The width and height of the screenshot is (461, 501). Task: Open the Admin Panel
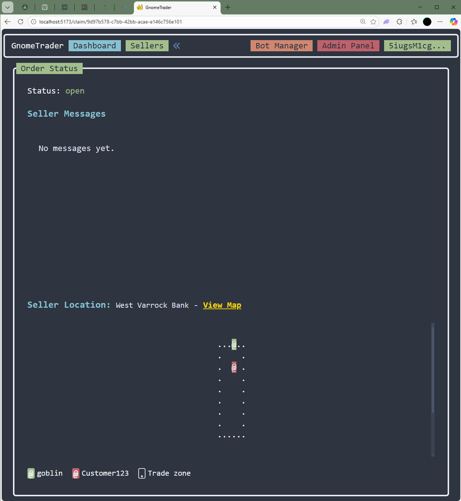click(x=348, y=46)
